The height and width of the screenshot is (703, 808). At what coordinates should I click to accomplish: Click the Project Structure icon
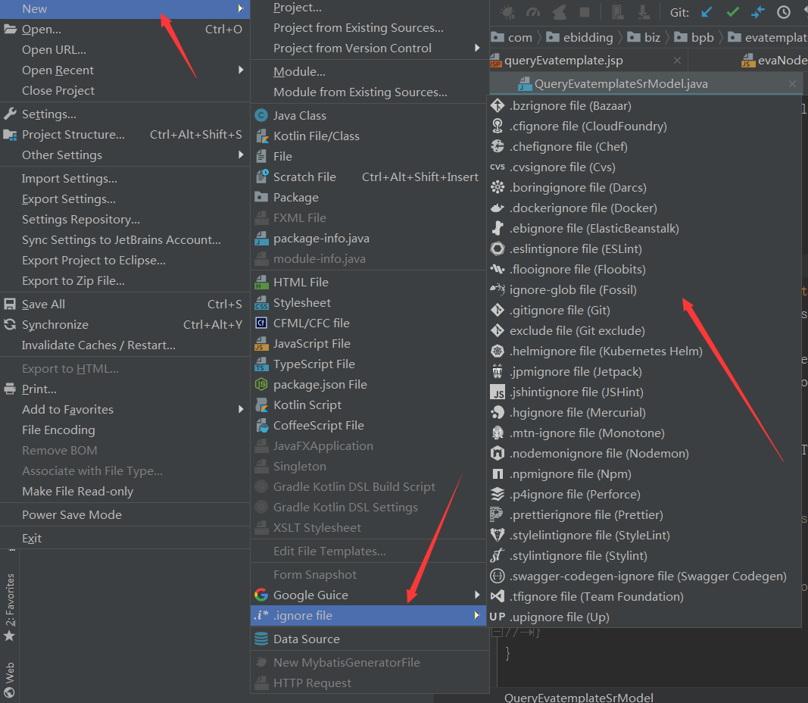coord(10,135)
